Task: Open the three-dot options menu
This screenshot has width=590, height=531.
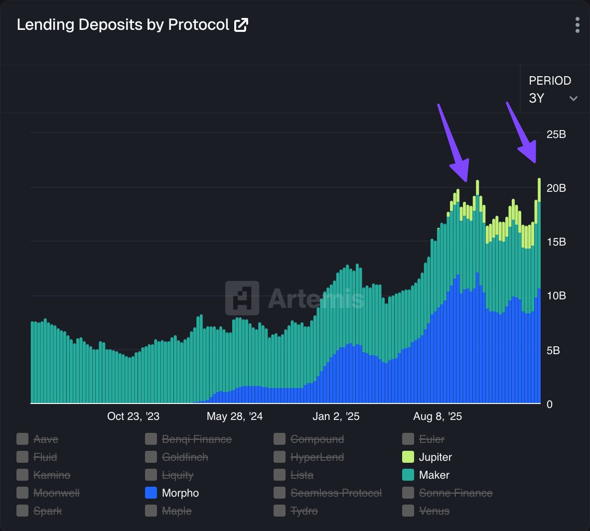Action: [x=577, y=25]
